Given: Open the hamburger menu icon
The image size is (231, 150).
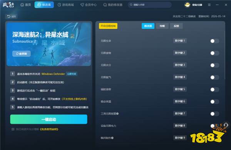Looking at the screenshot, I should [209, 5].
